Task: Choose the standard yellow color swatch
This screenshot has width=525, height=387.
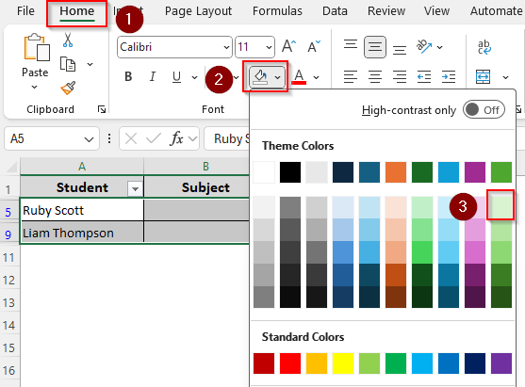Action: pos(343,363)
